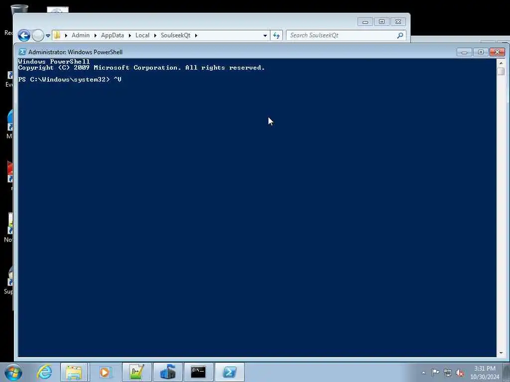
Task: Switch to Notepad++ on taskbar
Action: tap(137, 372)
